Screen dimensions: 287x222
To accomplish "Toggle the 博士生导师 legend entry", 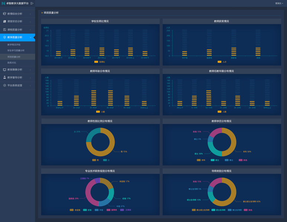I will 235,210.
